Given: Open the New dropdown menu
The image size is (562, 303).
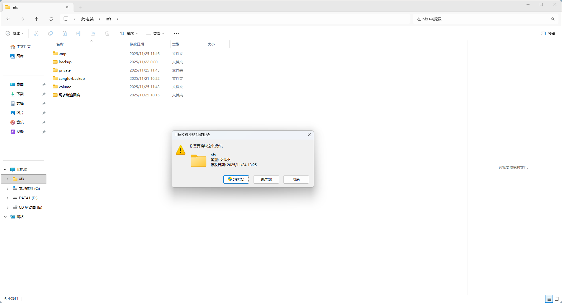Looking at the screenshot, I should [14, 33].
